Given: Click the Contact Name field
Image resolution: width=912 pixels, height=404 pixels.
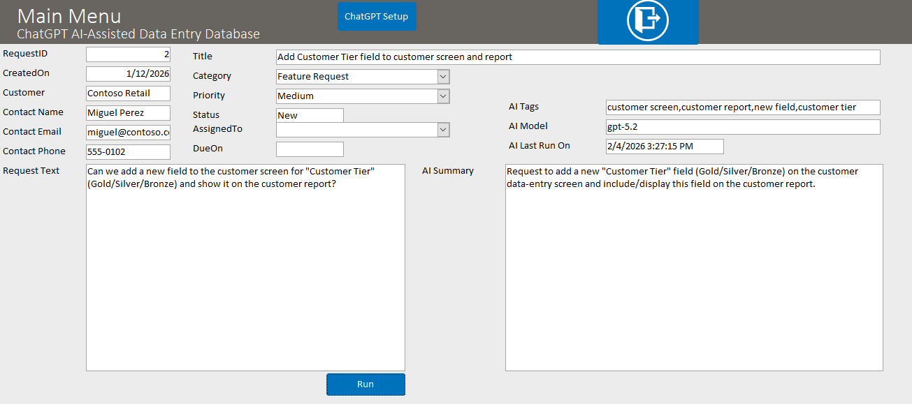Looking at the screenshot, I should tap(128, 113).
